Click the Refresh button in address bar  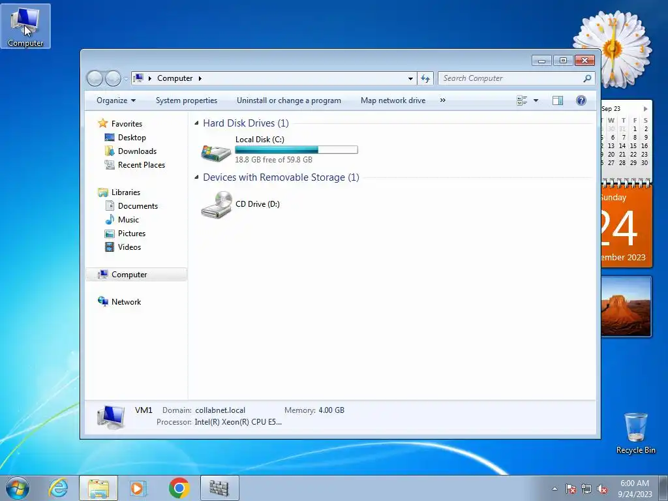tap(425, 78)
